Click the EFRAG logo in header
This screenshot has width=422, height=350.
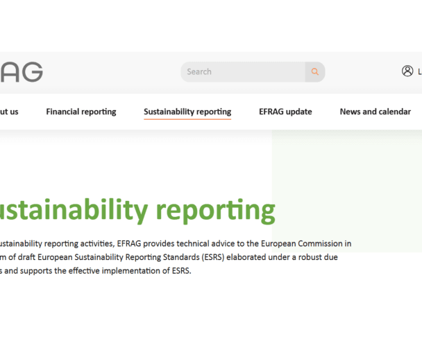tap(21, 72)
